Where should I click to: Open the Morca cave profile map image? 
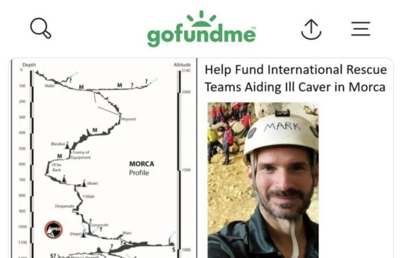104,158
